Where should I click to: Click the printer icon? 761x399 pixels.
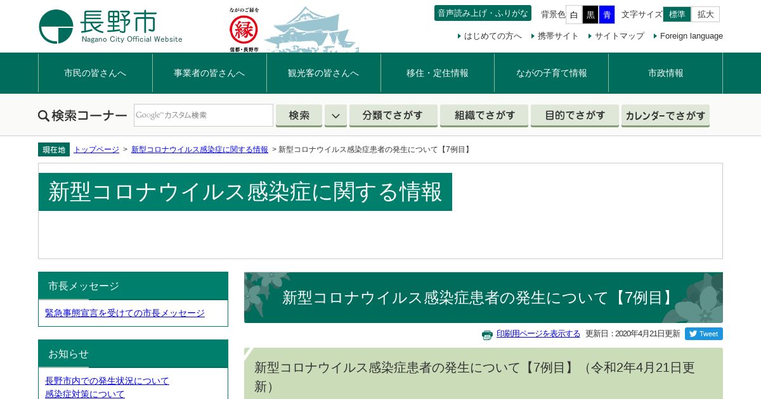[x=487, y=334]
